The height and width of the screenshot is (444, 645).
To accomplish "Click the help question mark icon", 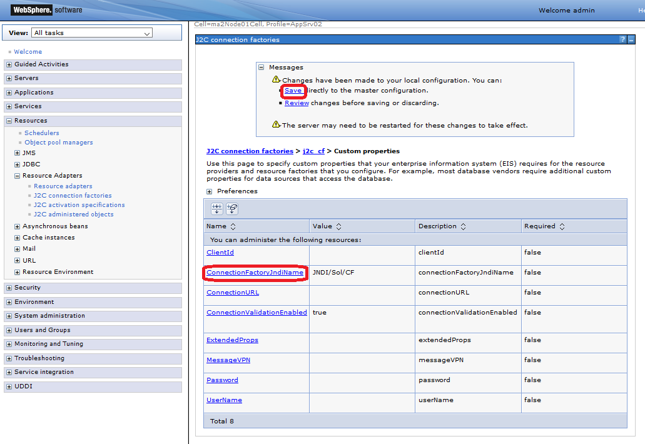I will pyautogui.click(x=622, y=39).
